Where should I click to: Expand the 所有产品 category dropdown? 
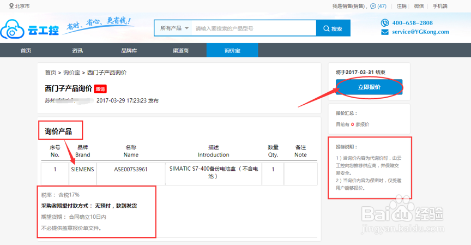point(174,28)
